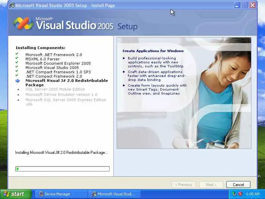Click Microsoft Visual J# 2.0 Redistributable Package text

(x=67, y=83)
